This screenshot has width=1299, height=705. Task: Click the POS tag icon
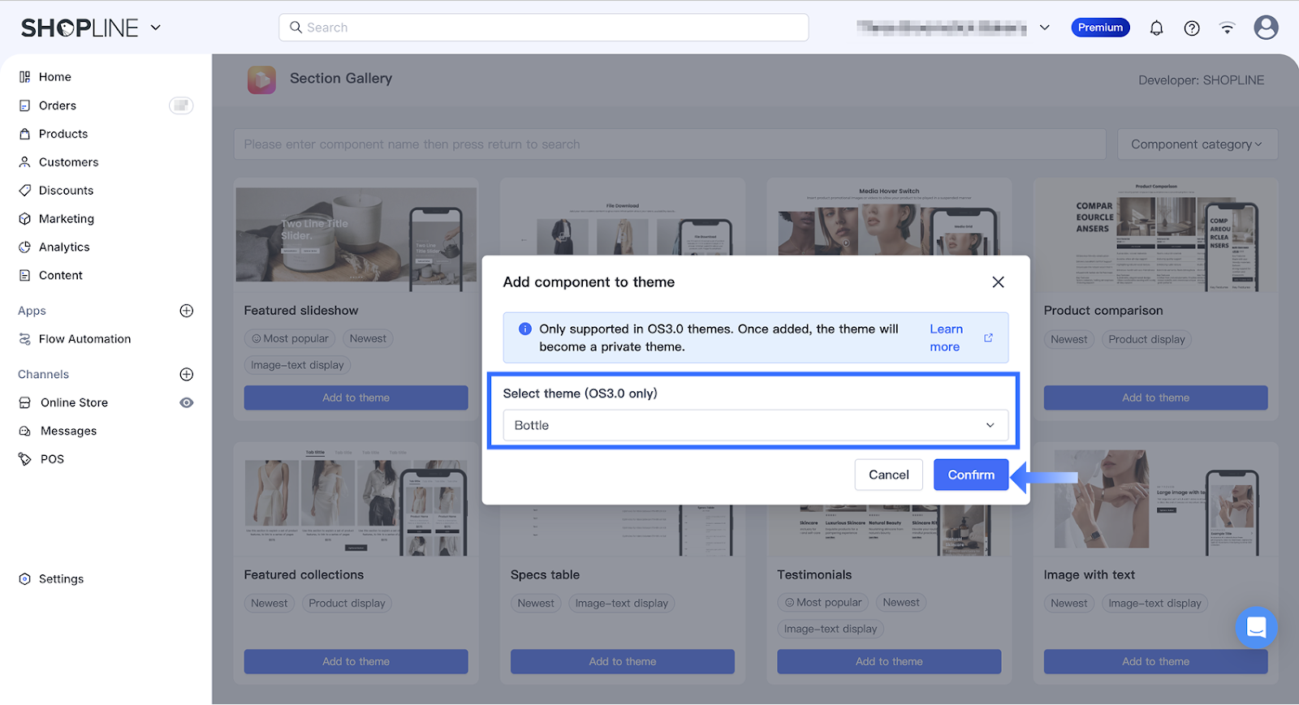pos(24,459)
